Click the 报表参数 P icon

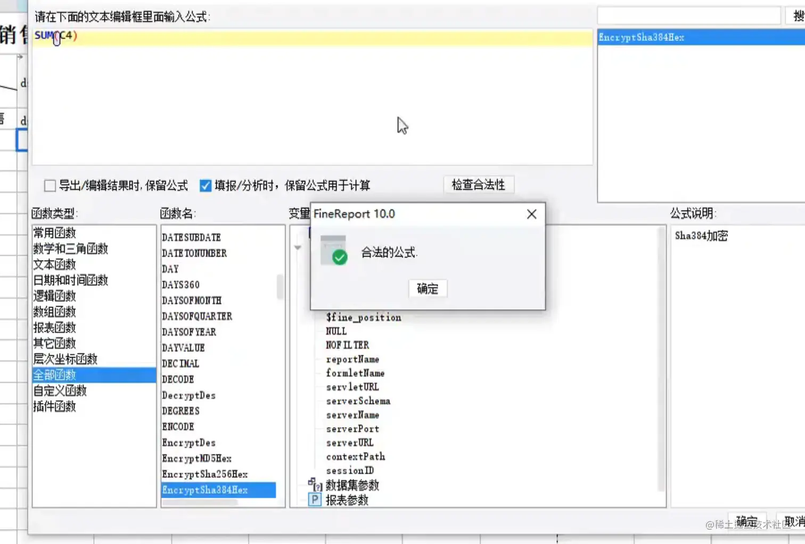coord(315,500)
